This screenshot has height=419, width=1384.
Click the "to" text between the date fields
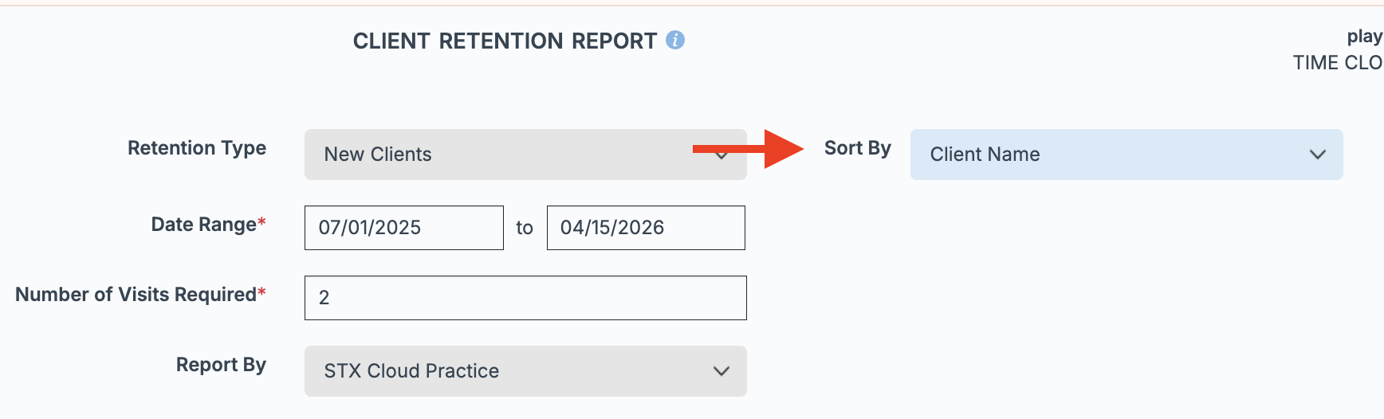pos(525,228)
